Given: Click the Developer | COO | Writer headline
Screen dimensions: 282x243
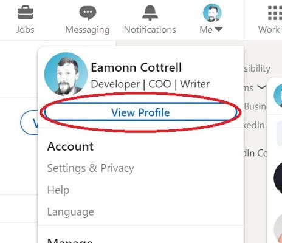Looking at the screenshot, I should (x=150, y=84).
